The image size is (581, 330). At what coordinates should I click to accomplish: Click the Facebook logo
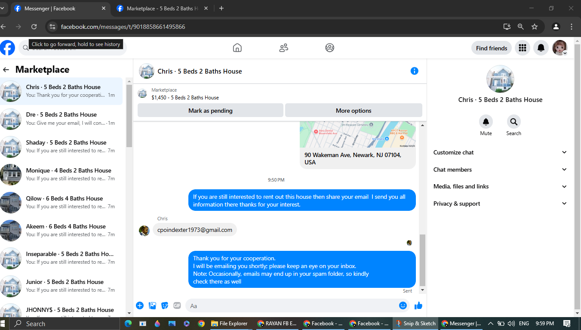tap(7, 48)
